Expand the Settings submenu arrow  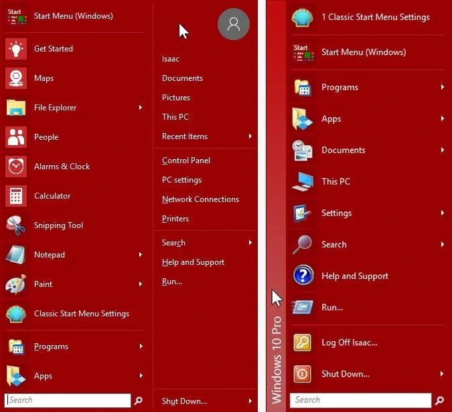point(442,213)
